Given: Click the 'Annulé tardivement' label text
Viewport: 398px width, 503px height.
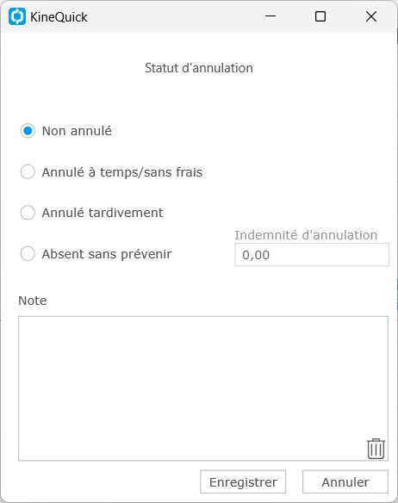Looking at the screenshot, I should (x=103, y=213).
